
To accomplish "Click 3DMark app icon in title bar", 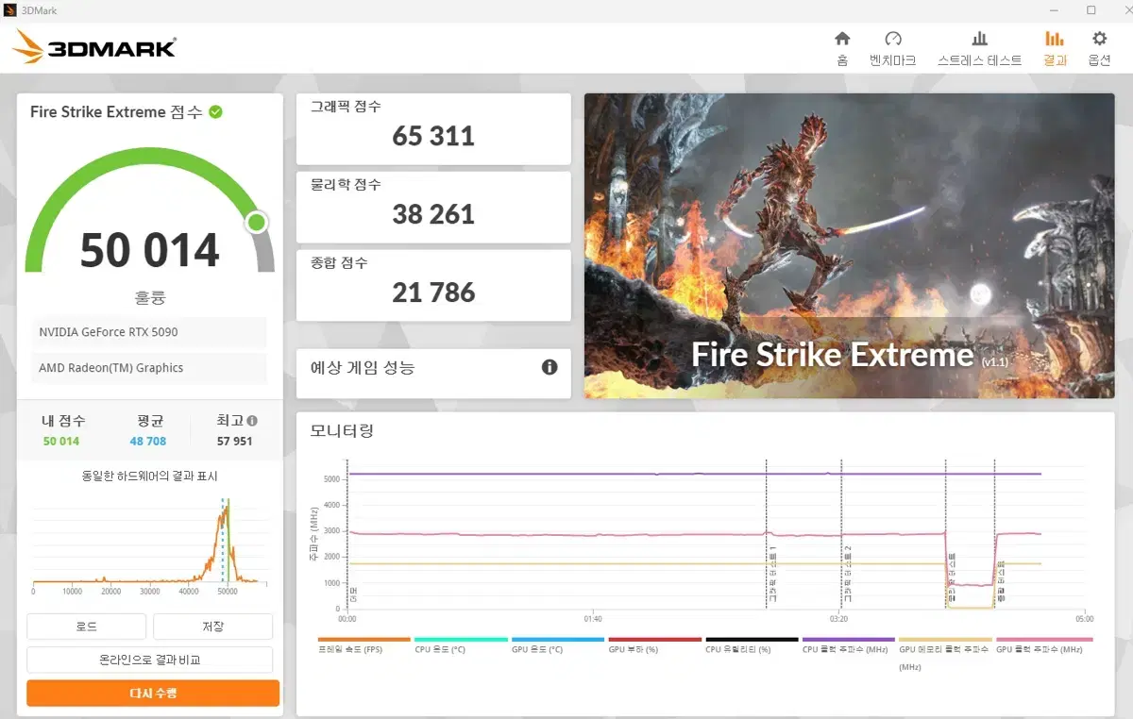I will [10, 10].
